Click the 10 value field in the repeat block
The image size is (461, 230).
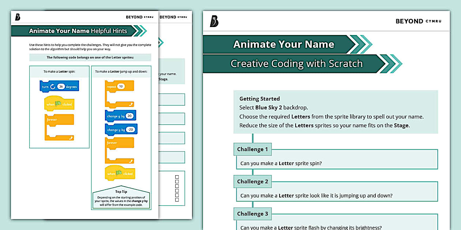(x=121, y=86)
